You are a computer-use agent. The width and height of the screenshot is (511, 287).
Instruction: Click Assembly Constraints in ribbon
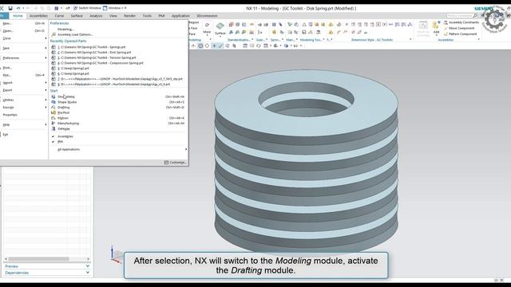(461, 22)
